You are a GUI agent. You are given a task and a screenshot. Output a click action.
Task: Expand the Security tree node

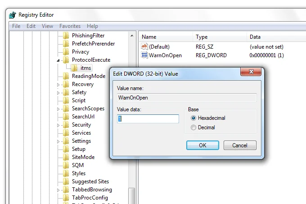click(x=58, y=125)
